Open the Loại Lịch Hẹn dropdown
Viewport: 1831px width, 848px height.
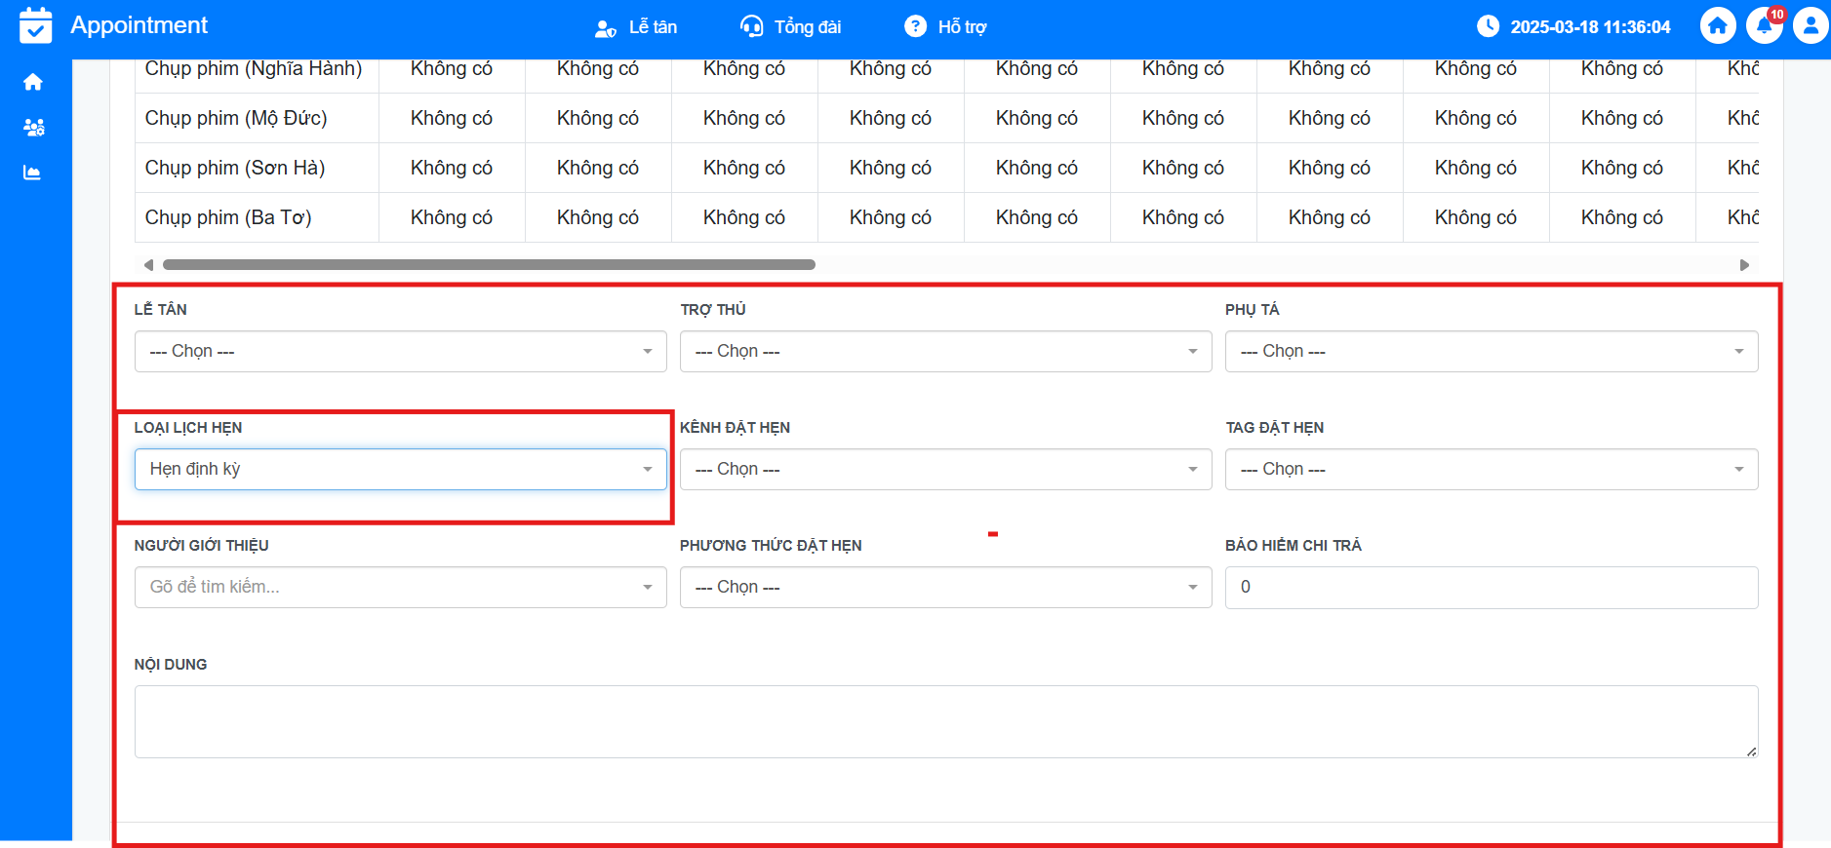400,470
